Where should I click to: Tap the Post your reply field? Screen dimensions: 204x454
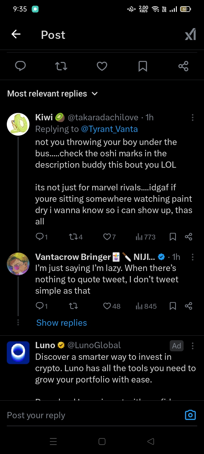pos(85,415)
